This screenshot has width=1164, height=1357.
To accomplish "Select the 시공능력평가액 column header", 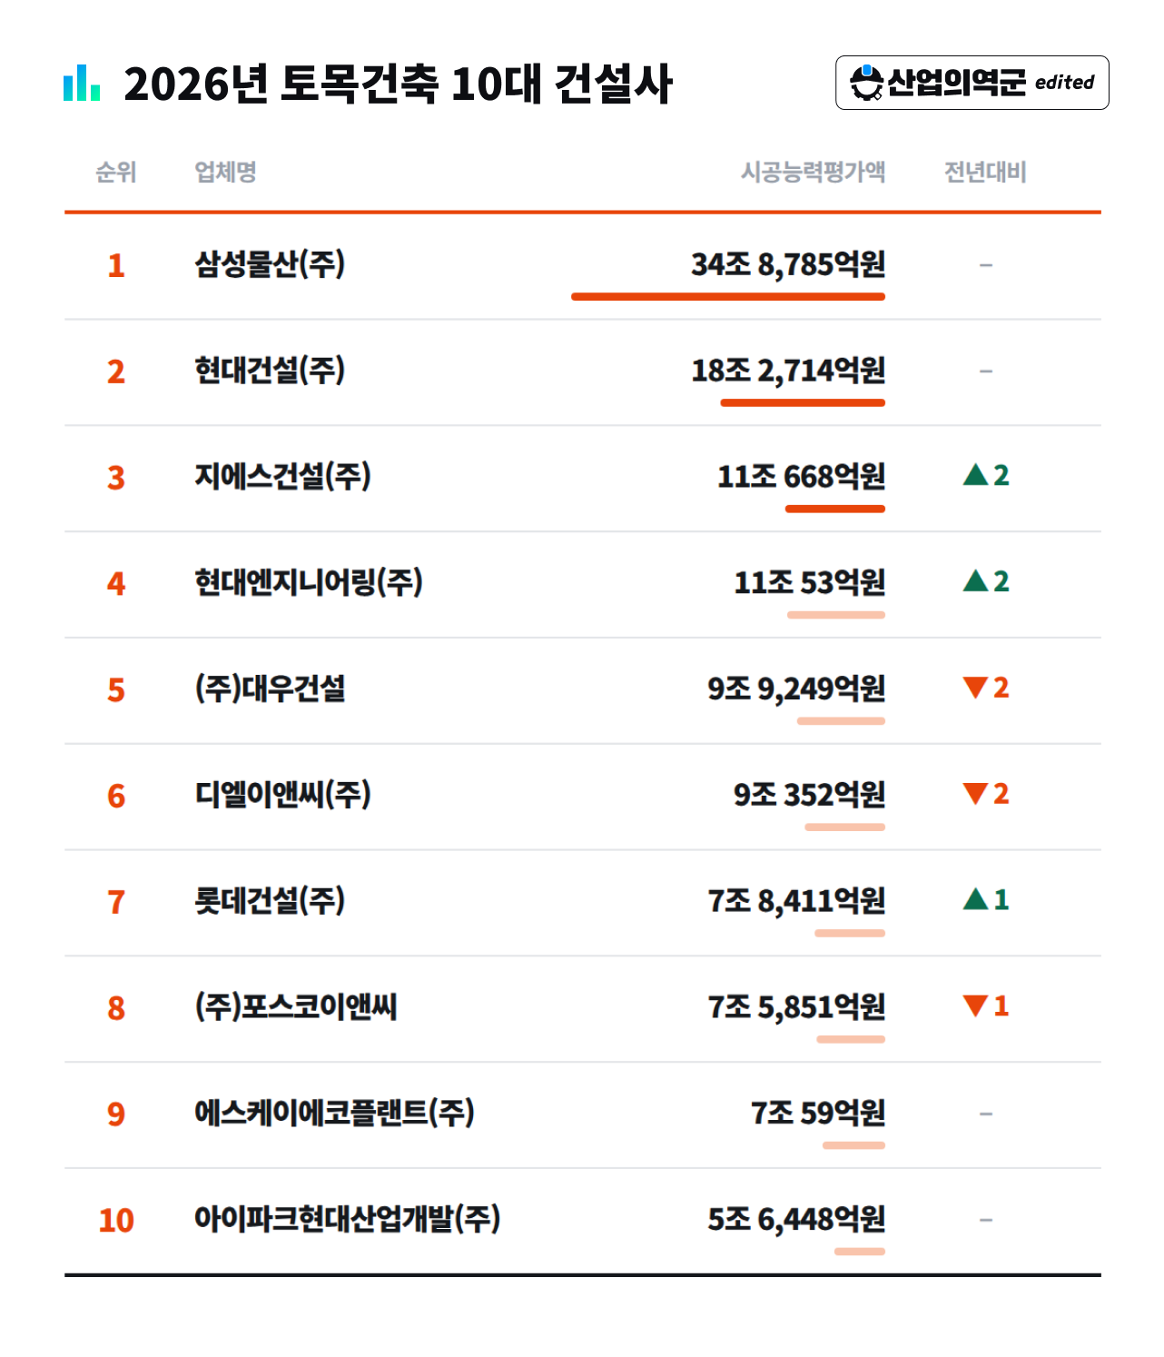I will click(813, 172).
